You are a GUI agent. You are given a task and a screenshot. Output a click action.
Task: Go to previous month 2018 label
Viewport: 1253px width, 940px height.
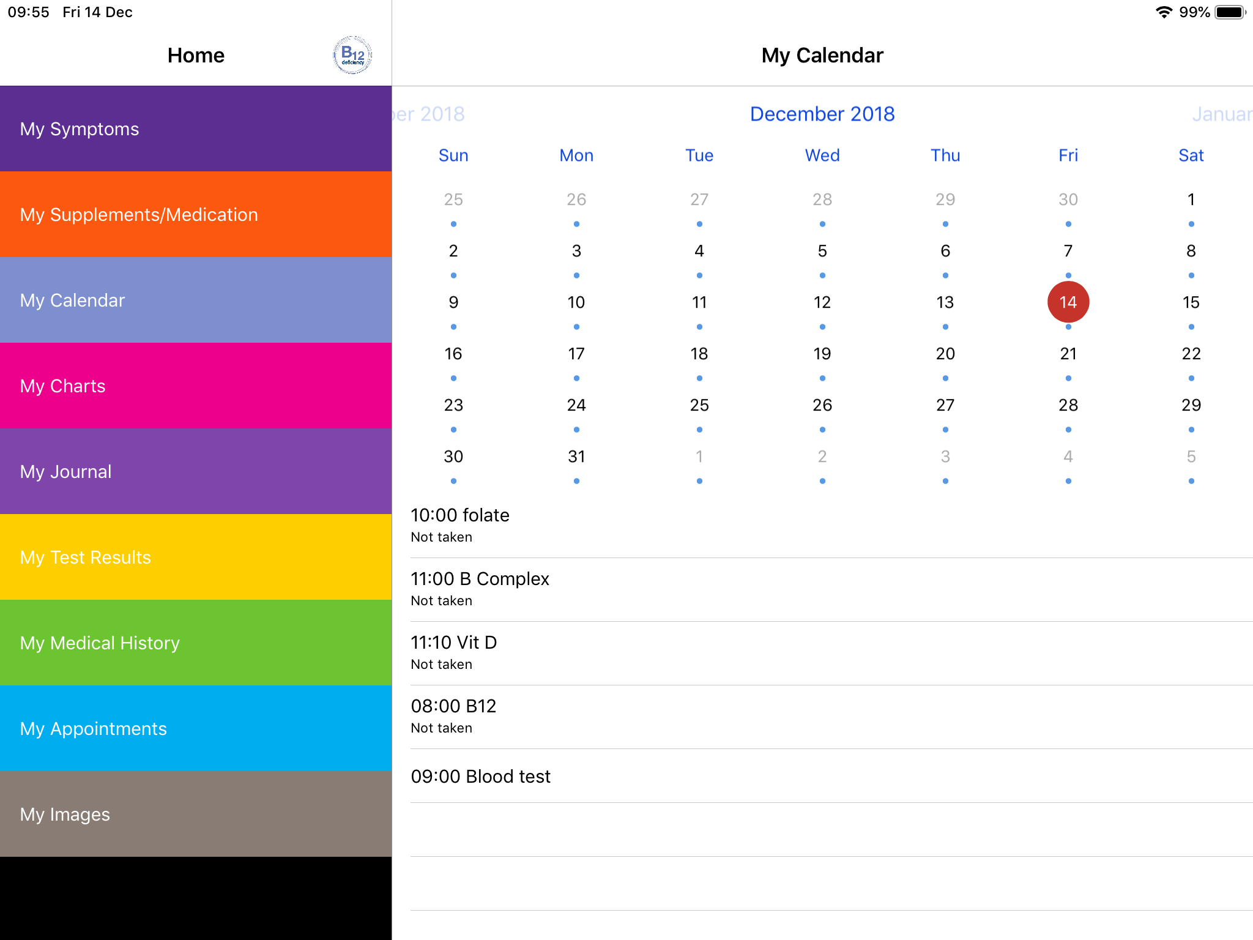pos(429,114)
